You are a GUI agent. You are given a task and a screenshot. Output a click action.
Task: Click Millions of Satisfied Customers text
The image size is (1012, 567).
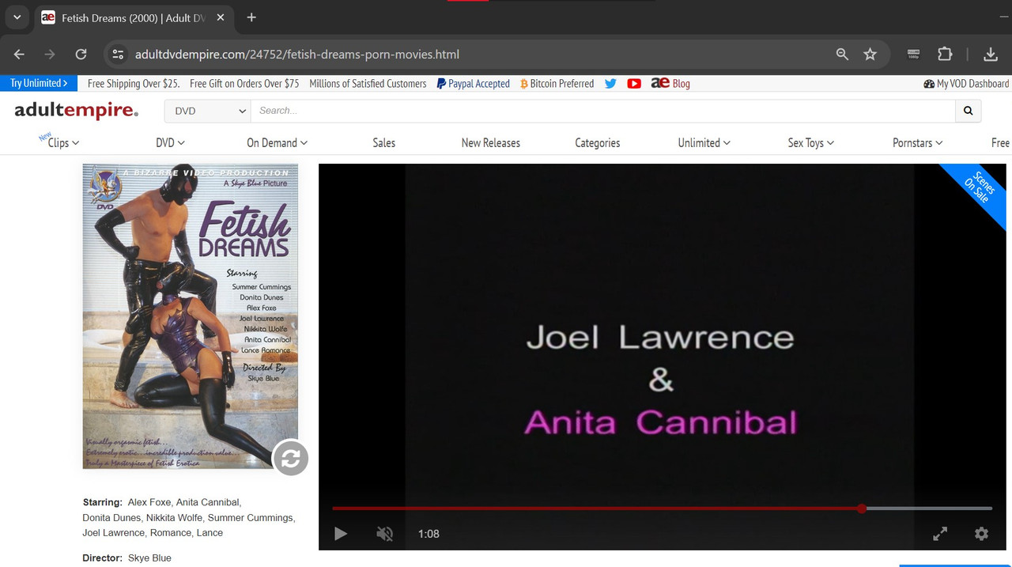[368, 83]
